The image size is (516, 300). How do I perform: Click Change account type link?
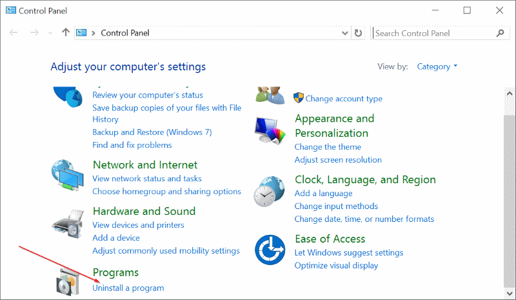344,99
